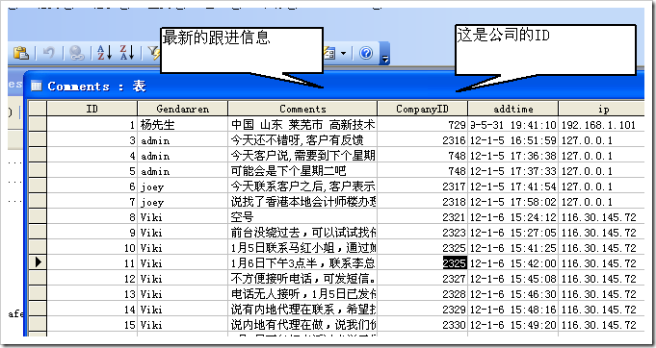The width and height of the screenshot is (656, 348).
Task: Click the Paste clipboard toolbar icon
Action: 21,54
